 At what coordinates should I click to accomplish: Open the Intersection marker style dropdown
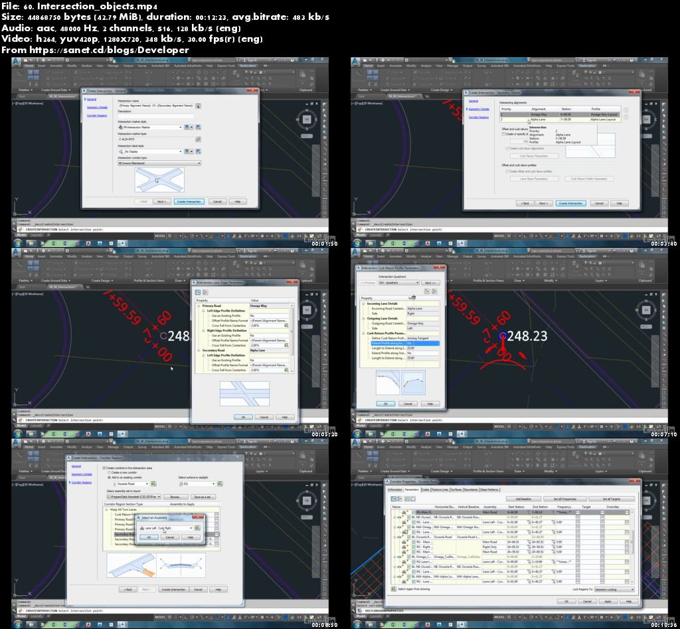pos(151,127)
